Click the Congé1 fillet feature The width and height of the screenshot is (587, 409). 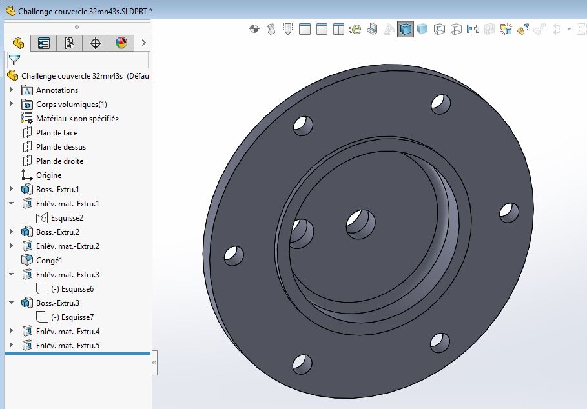pyautogui.click(x=49, y=261)
